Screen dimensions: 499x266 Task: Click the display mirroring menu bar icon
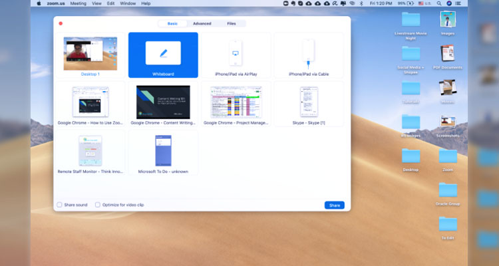(x=343, y=3)
